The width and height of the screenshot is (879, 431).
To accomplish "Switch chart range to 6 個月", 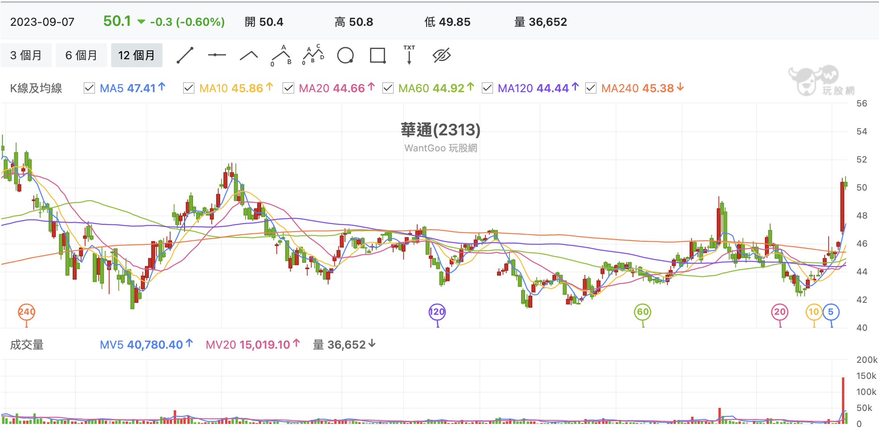I will (x=81, y=55).
